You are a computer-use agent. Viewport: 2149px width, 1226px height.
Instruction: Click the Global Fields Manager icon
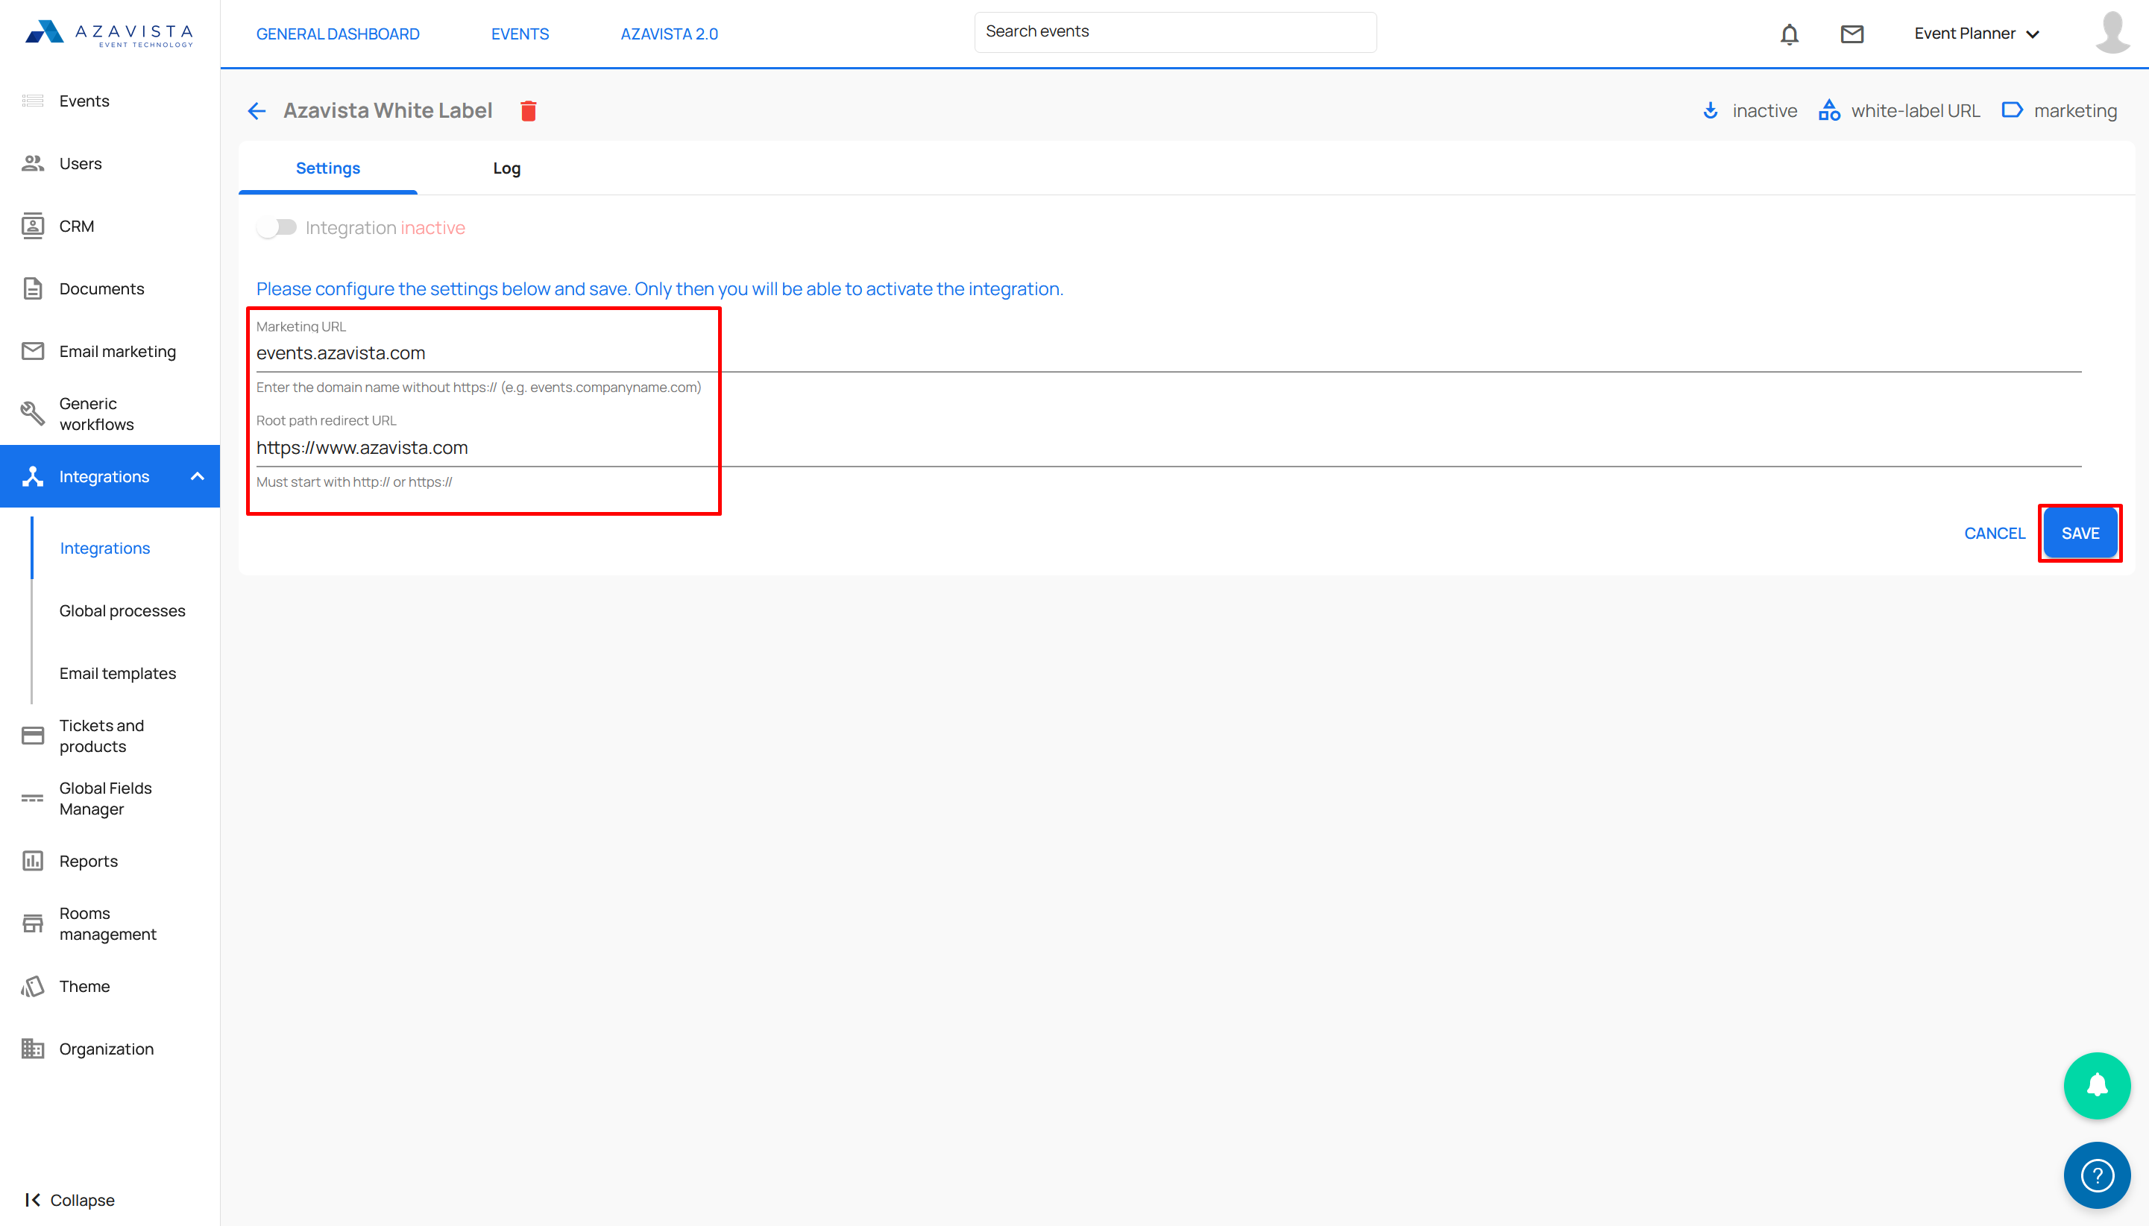(x=33, y=798)
